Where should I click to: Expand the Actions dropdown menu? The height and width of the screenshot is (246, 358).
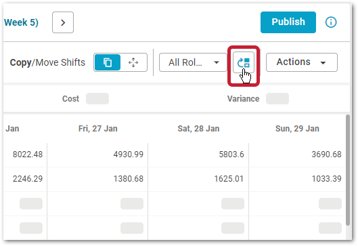pyautogui.click(x=302, y=62)
